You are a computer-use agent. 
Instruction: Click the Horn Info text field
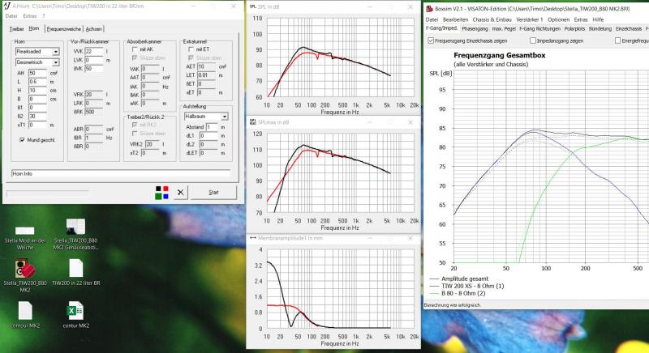coord(121,173)
